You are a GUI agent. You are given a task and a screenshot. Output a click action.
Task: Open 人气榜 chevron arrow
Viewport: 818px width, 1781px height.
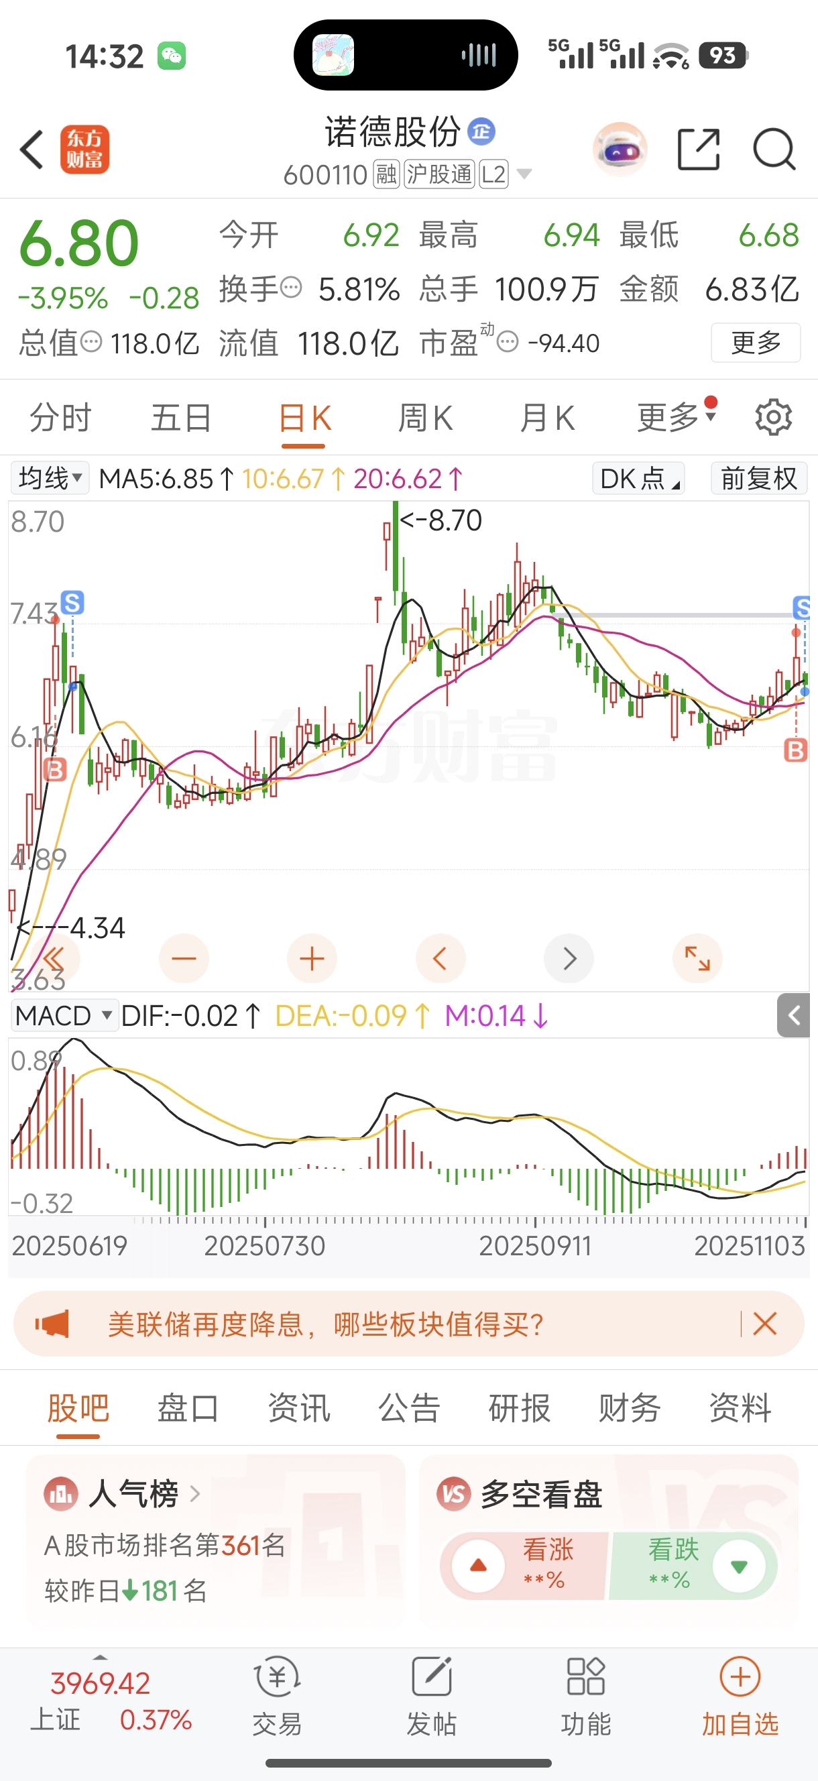195,1494
